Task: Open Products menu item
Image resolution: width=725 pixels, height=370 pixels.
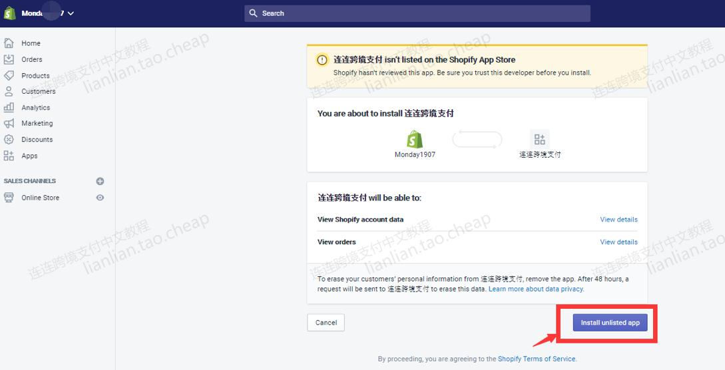Action: tap(35, 76)
